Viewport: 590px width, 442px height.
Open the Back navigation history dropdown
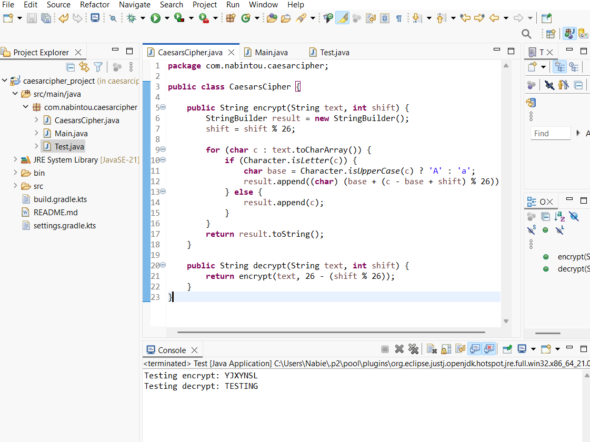[x=506, y=18]
